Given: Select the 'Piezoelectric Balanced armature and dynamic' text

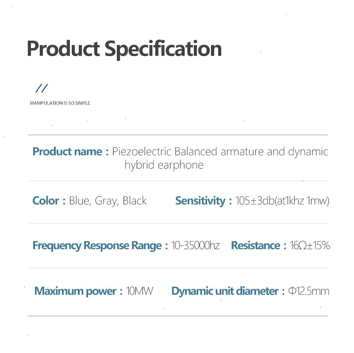Looking at the screenshot, I should point(220,152).
